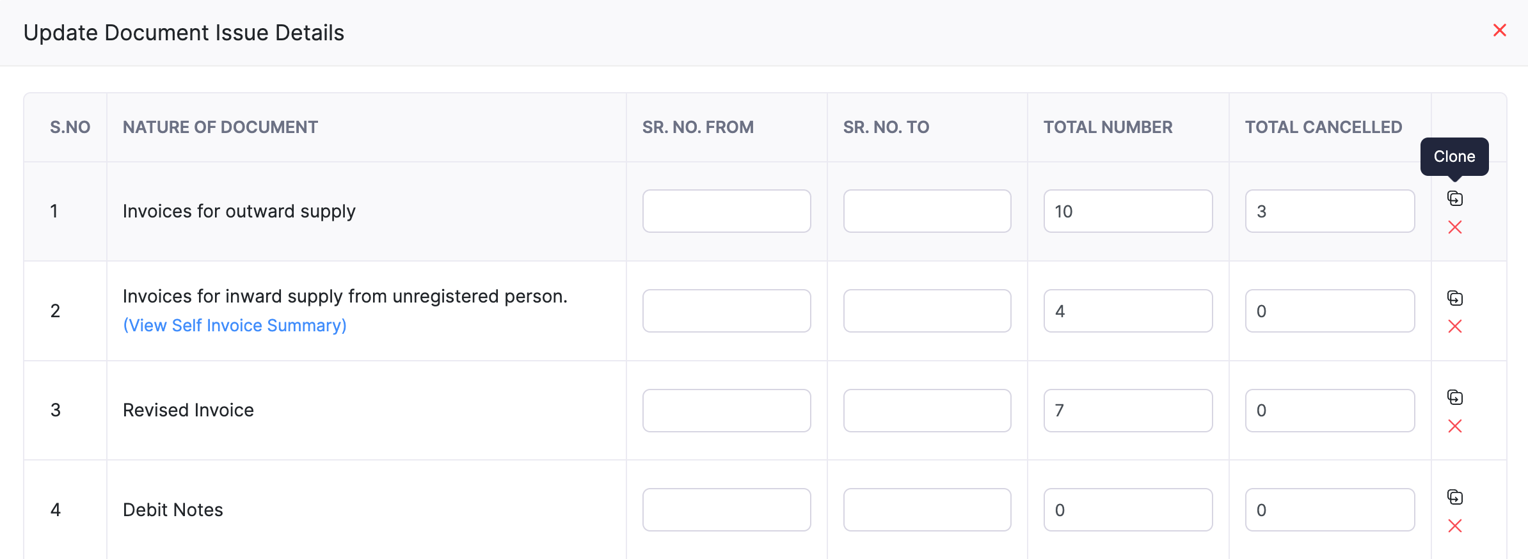Remove the Debit Notes row
The height and width of the screenshot is (559, 1528).
click(x=1455, y=526)
